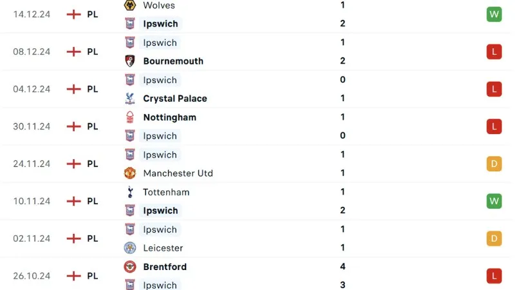Click the Leicester crest icon
Viewport: 515px width, 290px height.
coord(130,248)
